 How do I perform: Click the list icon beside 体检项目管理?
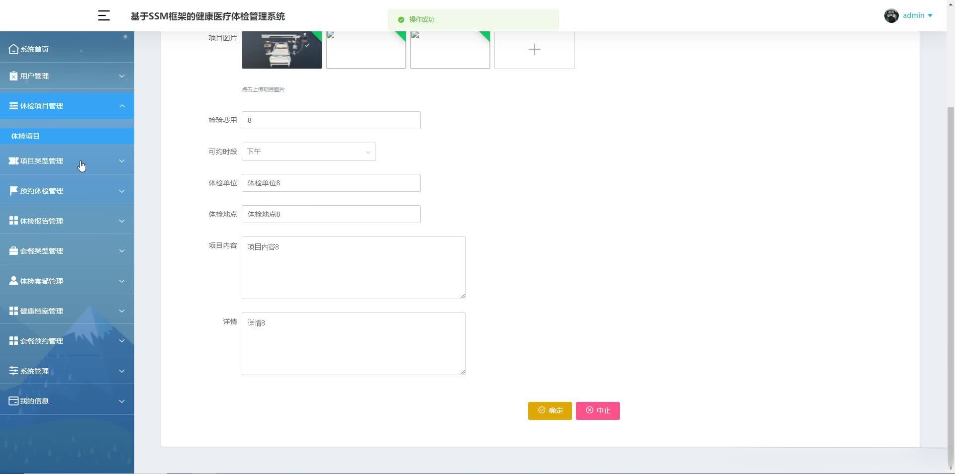pos(13,106)
